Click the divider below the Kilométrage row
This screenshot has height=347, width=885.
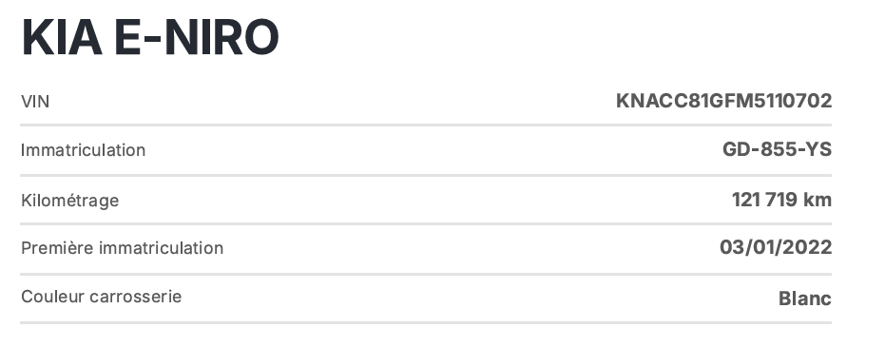click(x=426, y=224)
